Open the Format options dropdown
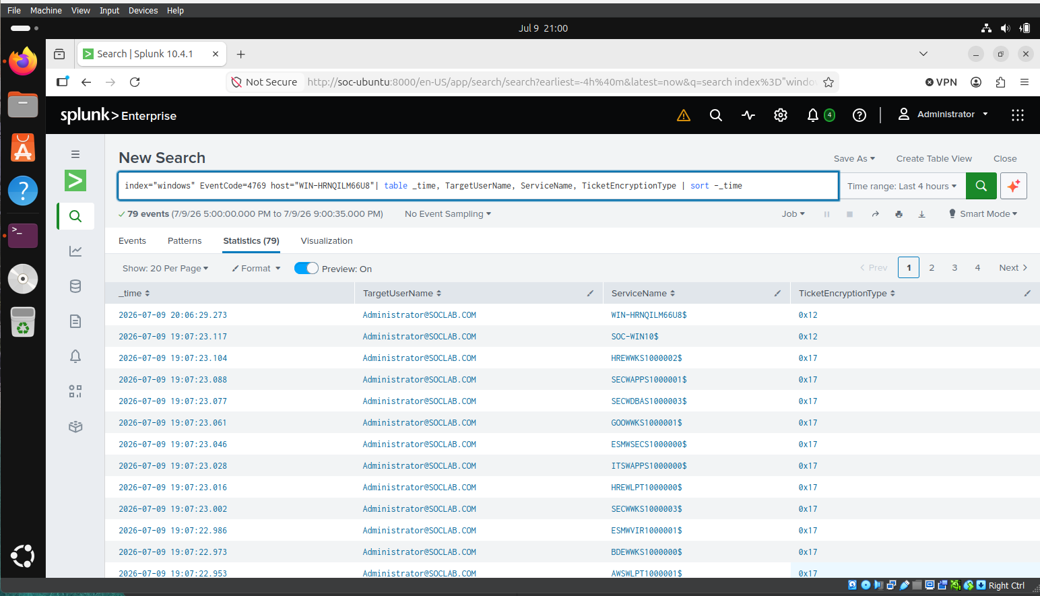The height and width of the screenshot is (596, 1040). pyautogui.click(x=256, y=268)
